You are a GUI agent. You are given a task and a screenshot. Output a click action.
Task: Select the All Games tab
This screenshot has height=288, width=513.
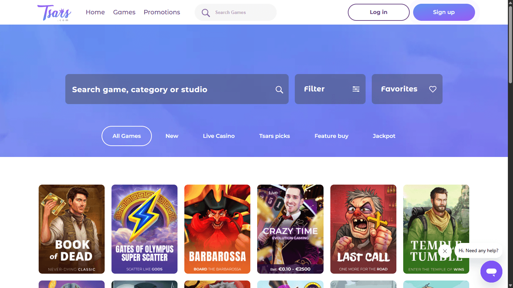click(127, 136)
